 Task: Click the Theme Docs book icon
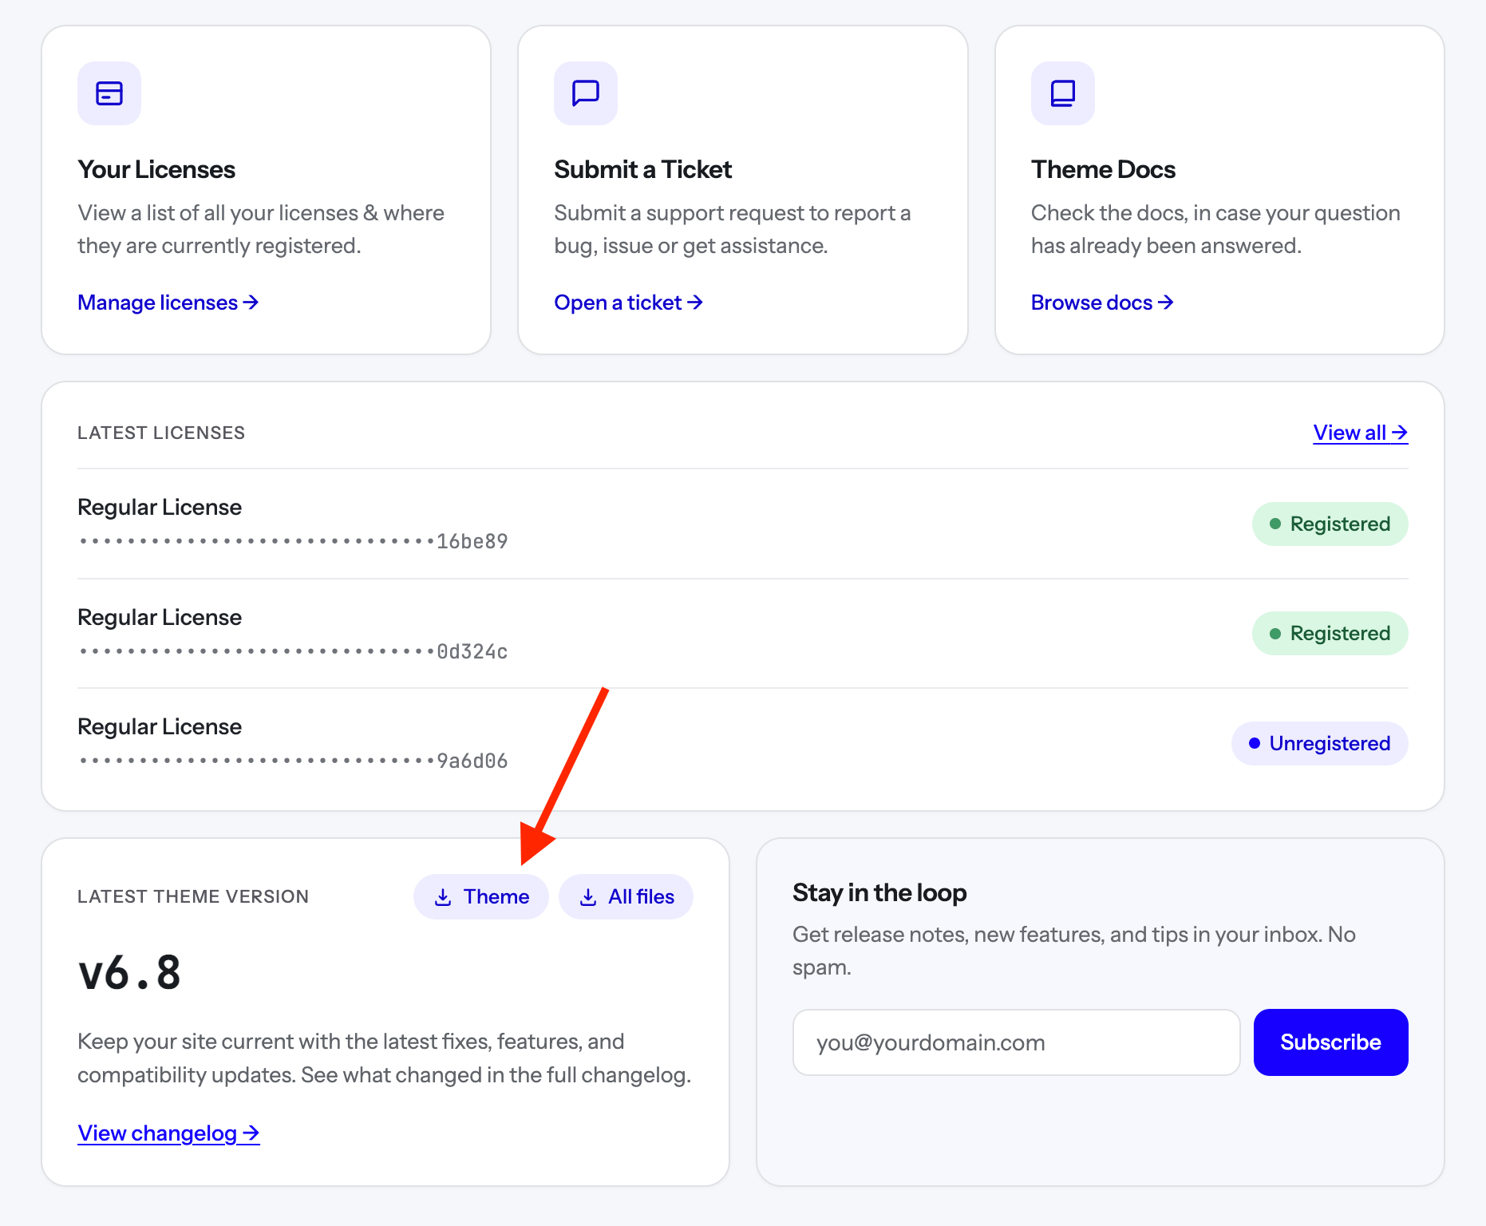1063,93
